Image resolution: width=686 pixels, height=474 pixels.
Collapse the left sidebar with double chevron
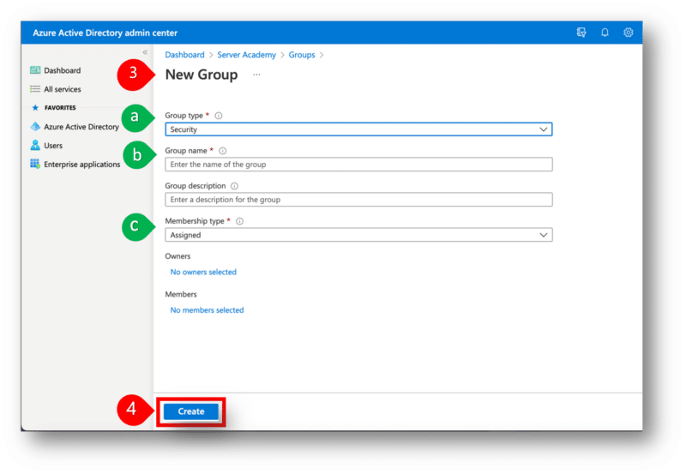click(x=145, y=53)
